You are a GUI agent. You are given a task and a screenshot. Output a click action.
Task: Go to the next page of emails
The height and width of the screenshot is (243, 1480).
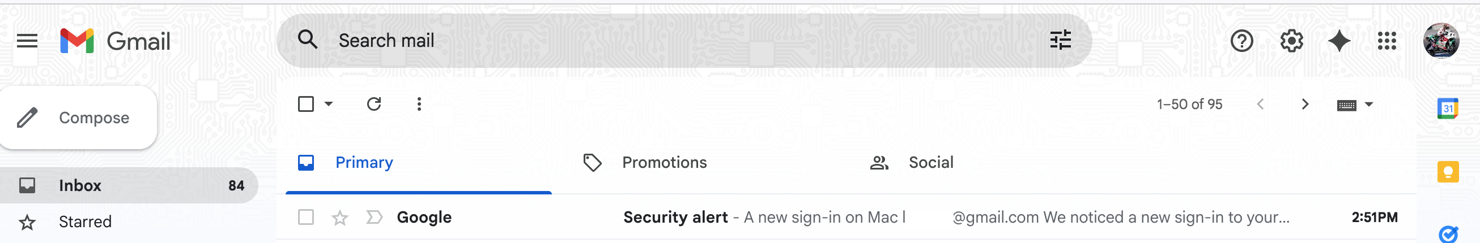1305,104
